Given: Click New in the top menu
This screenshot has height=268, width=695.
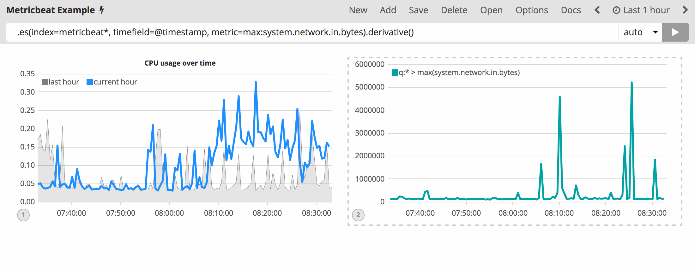Looking at the screenshot, I should pyautogui.click(x=358, y=10).
